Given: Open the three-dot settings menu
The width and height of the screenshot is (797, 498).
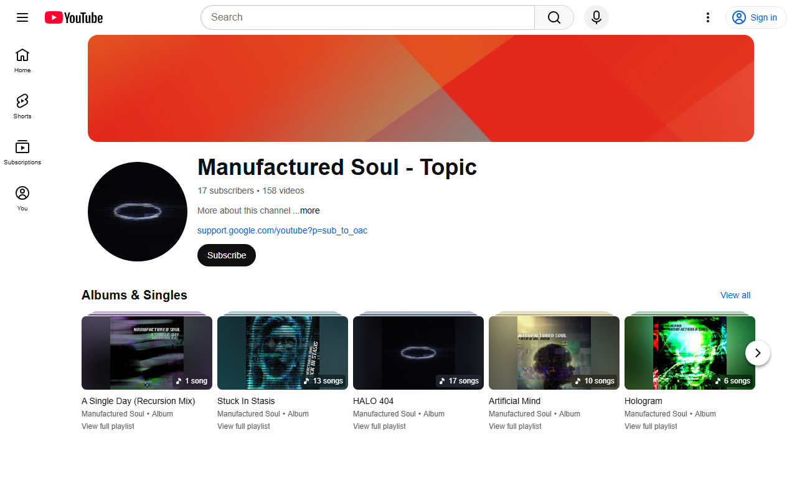Looking at the screenshot, I should [707, 17].
